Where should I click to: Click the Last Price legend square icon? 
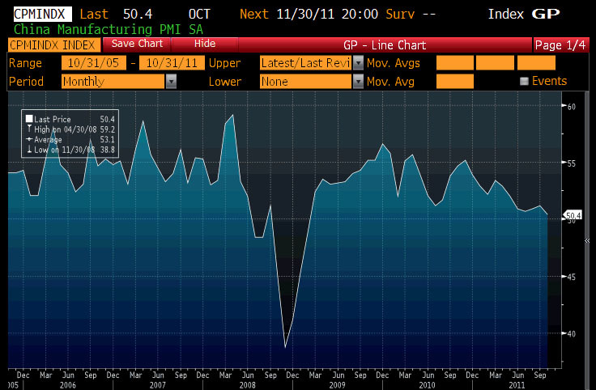(x=28, y=119)
